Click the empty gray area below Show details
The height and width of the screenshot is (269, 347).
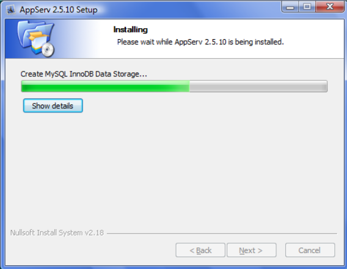(175, 168)
